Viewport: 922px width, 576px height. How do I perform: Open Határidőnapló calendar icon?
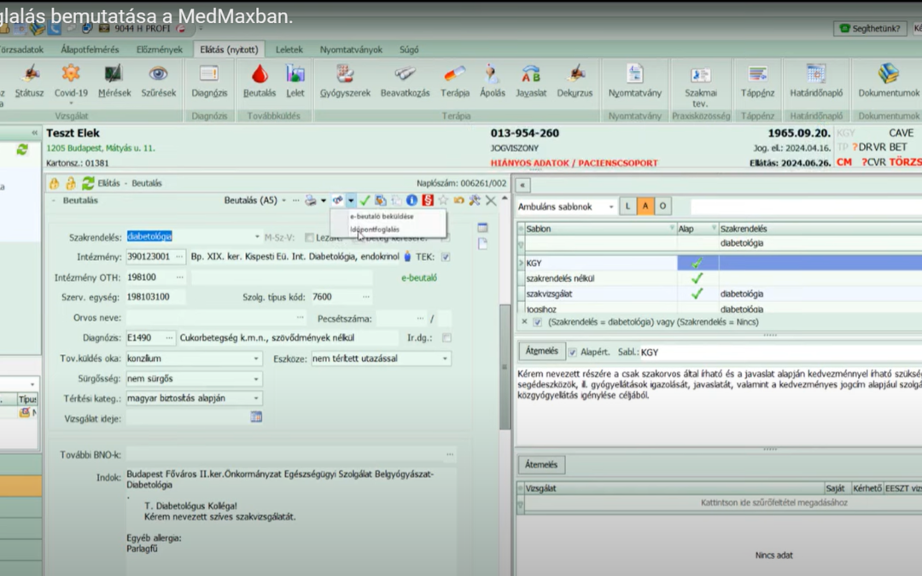(x=816, y=79)
